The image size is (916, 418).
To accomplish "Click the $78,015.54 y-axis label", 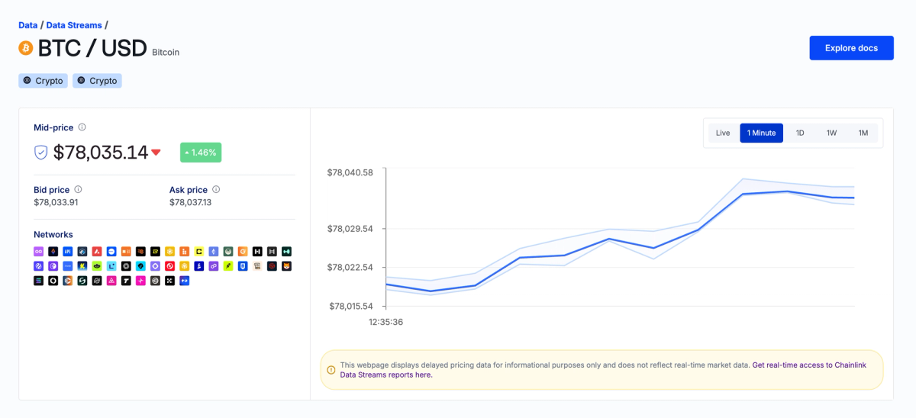I will pos(350,306).
